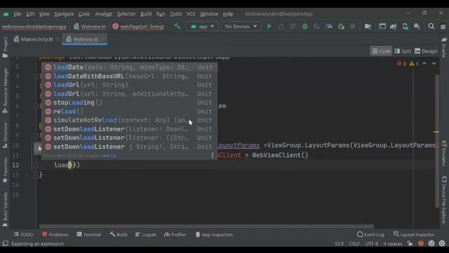This screenshot has height=253, width=449.
Task: Open the VCS menu
Action: point(191,14)
